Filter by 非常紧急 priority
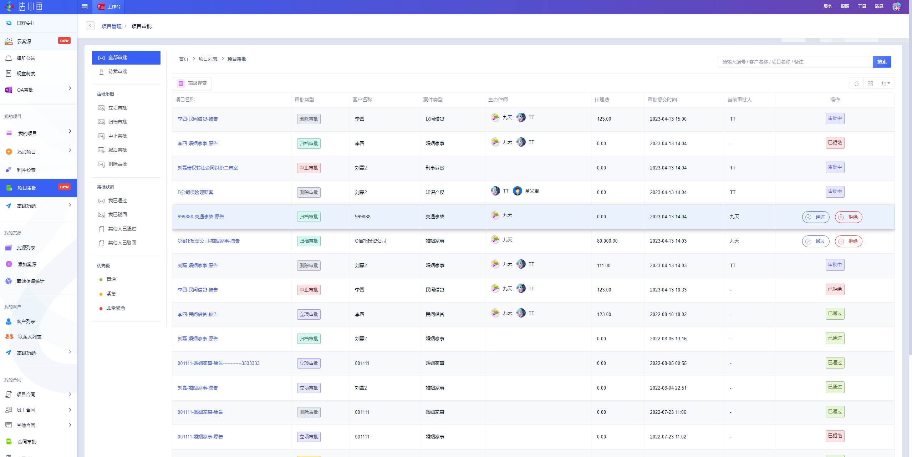Image resolution: width=912 pixels, height=457 pixels. (x=116, y=308)
